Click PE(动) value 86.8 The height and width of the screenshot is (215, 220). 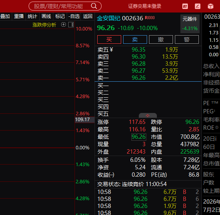coord(194,175)
